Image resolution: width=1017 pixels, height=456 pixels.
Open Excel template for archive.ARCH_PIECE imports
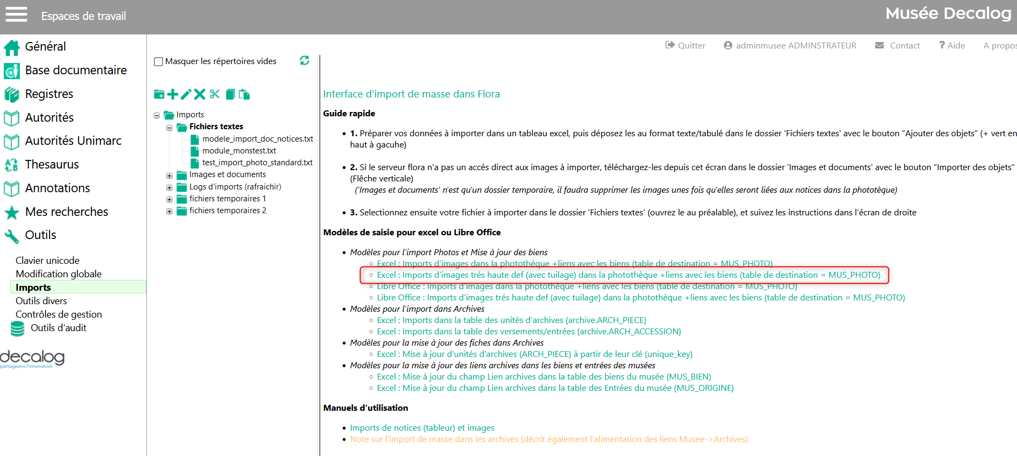click(x=511, y=320)
